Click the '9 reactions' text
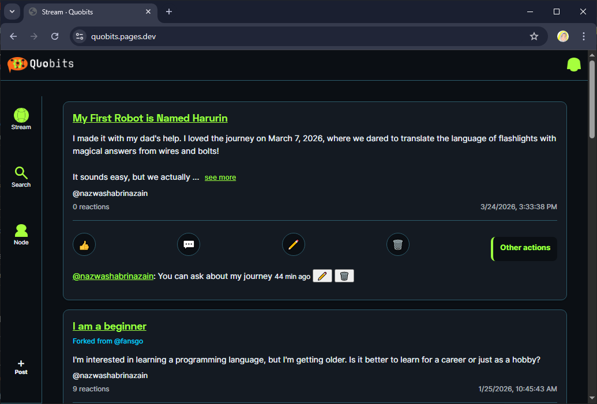 tap(91, 389)
